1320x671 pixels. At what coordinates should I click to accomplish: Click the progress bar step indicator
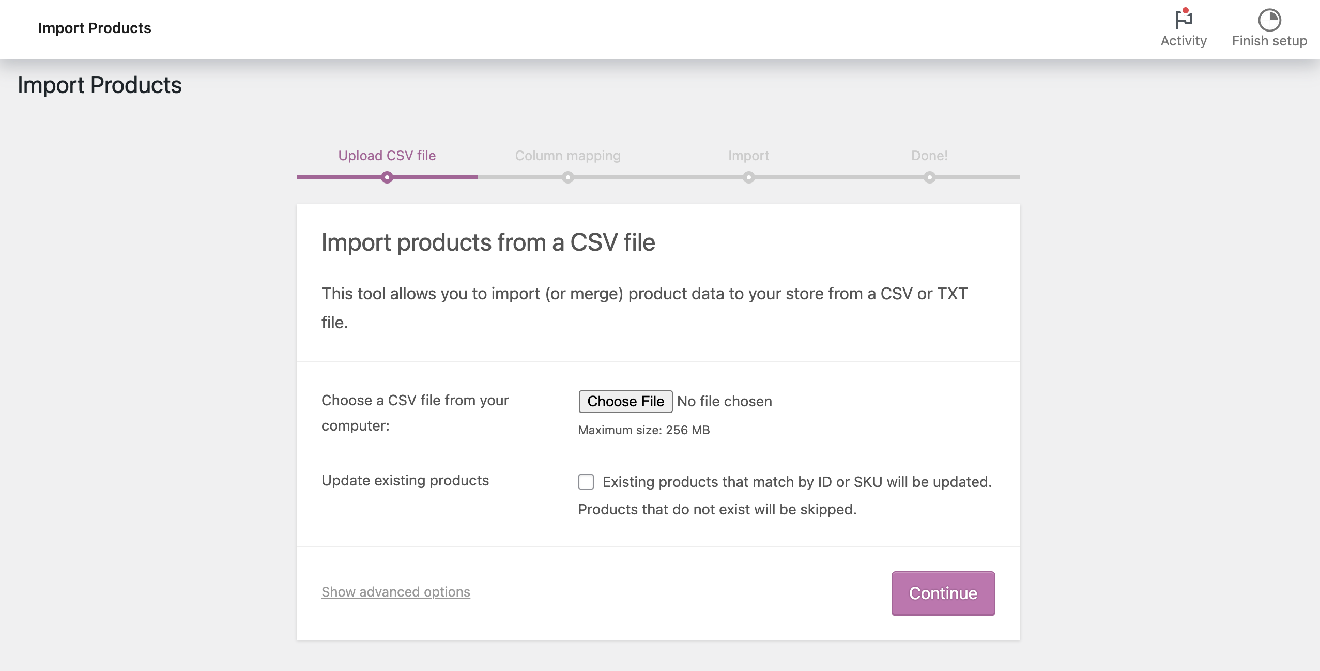[387, 176]
